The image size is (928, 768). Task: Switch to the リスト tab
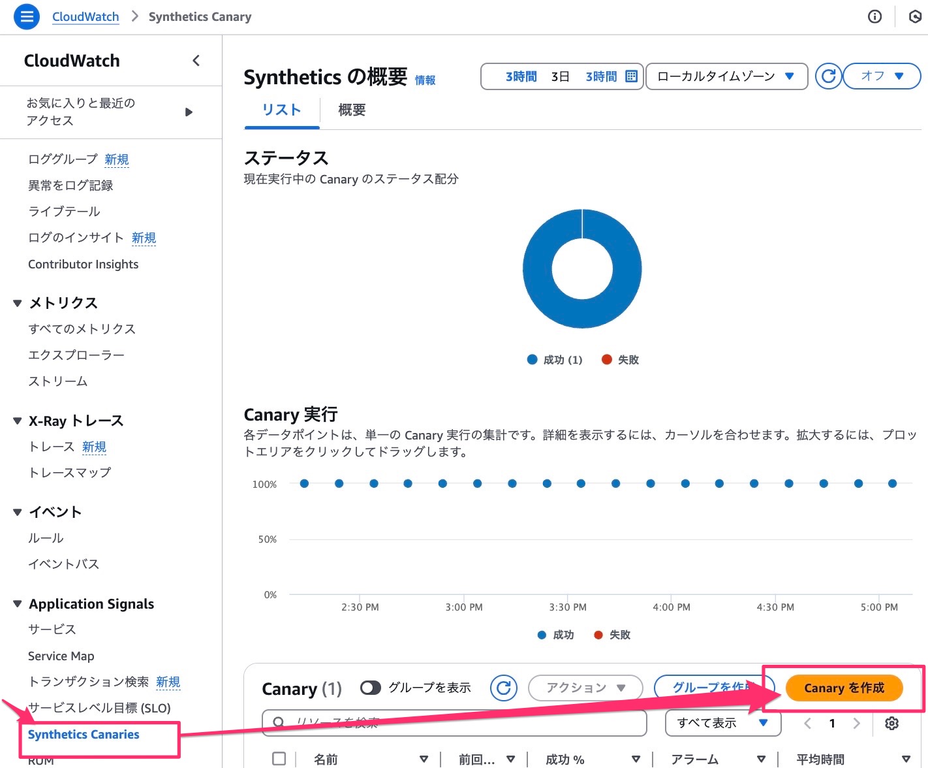tap(281, 110)
